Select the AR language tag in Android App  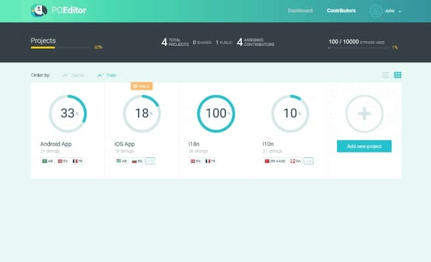[x=47, y=161]
